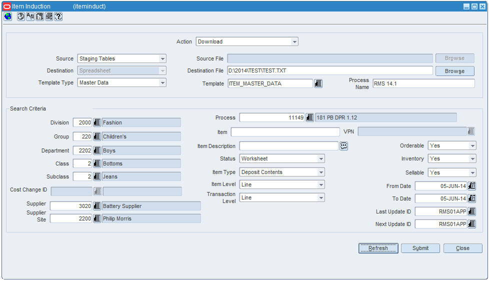This screenshot has height=281, width=489.
Task: Open the Action dropdown showing Download
Action: click(x=247, y=41)
